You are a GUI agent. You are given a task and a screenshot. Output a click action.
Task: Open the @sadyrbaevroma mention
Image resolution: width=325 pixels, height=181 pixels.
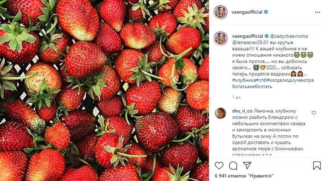(x=289, y=36)
